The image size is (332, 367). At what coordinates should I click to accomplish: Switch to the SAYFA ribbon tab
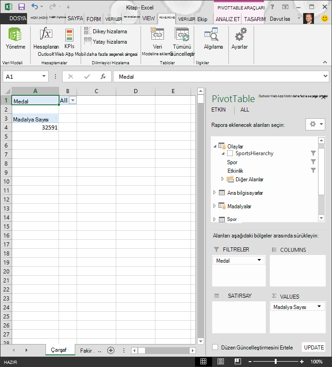coord(75,18)
